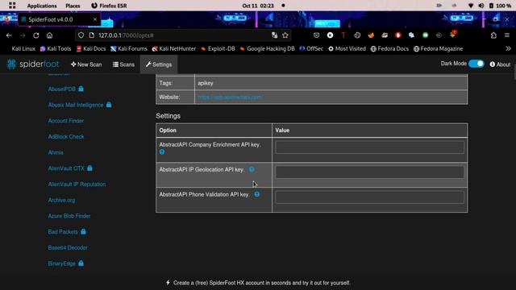Open the New Scan page
Image resolution: width=516 pixels, height=290 pixels.
(x=86, y=64)
